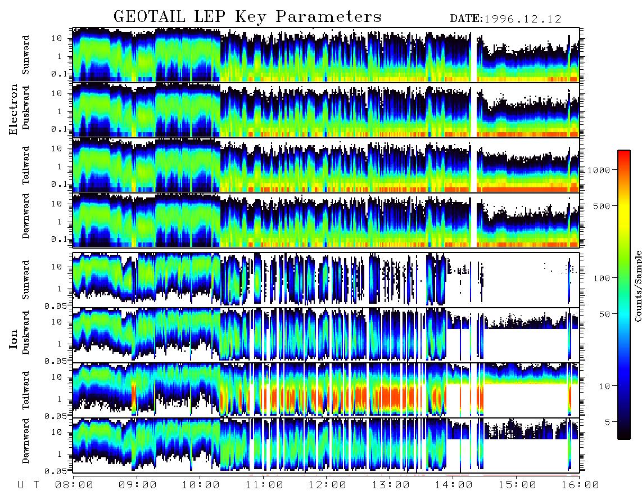Click the "11:00" time axis label
This screenshot has width=642, height=495.
tap(264, 485)
